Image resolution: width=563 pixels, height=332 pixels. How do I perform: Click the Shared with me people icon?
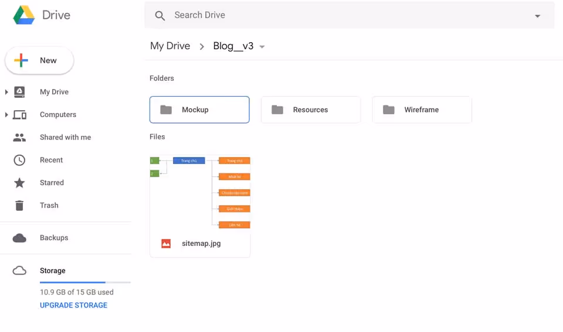point(19,138)
